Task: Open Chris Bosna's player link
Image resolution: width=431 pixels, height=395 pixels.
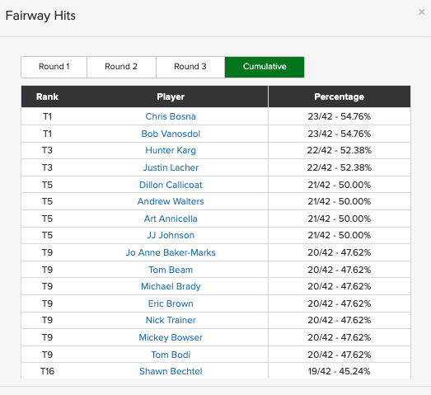Action: point(171,116)
